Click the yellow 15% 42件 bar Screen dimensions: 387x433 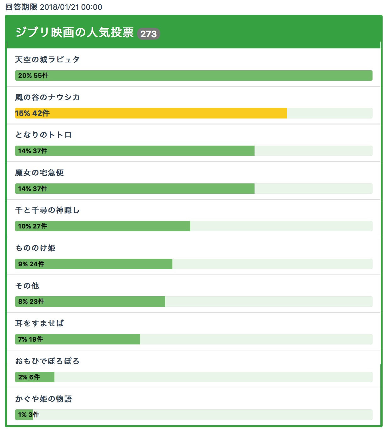151,113
